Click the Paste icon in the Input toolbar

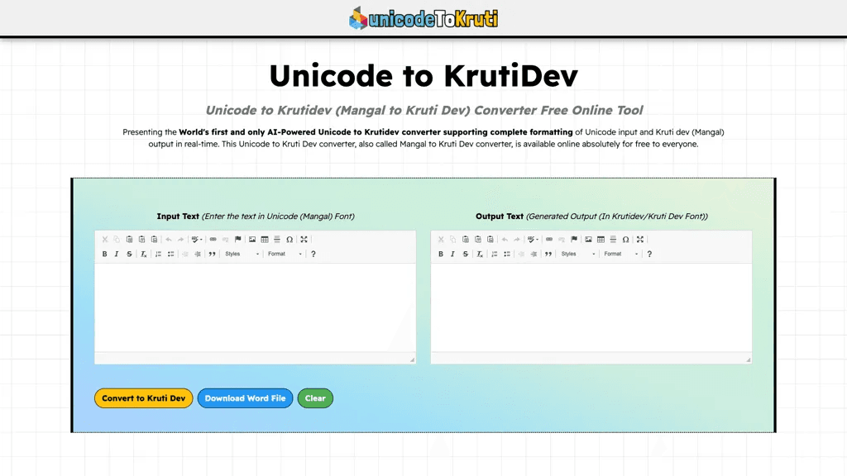129,239
